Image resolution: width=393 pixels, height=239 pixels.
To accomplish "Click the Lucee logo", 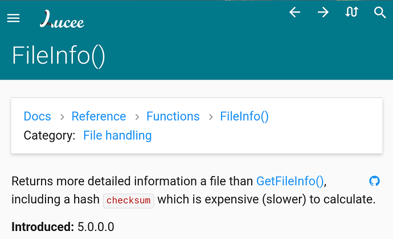I will point(62,19).
